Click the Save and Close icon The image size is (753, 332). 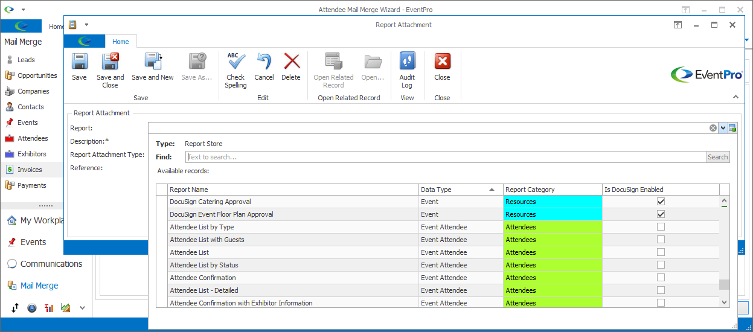[110, 62]
